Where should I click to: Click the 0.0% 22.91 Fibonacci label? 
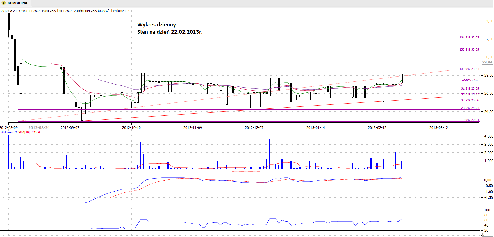(471, 120)
